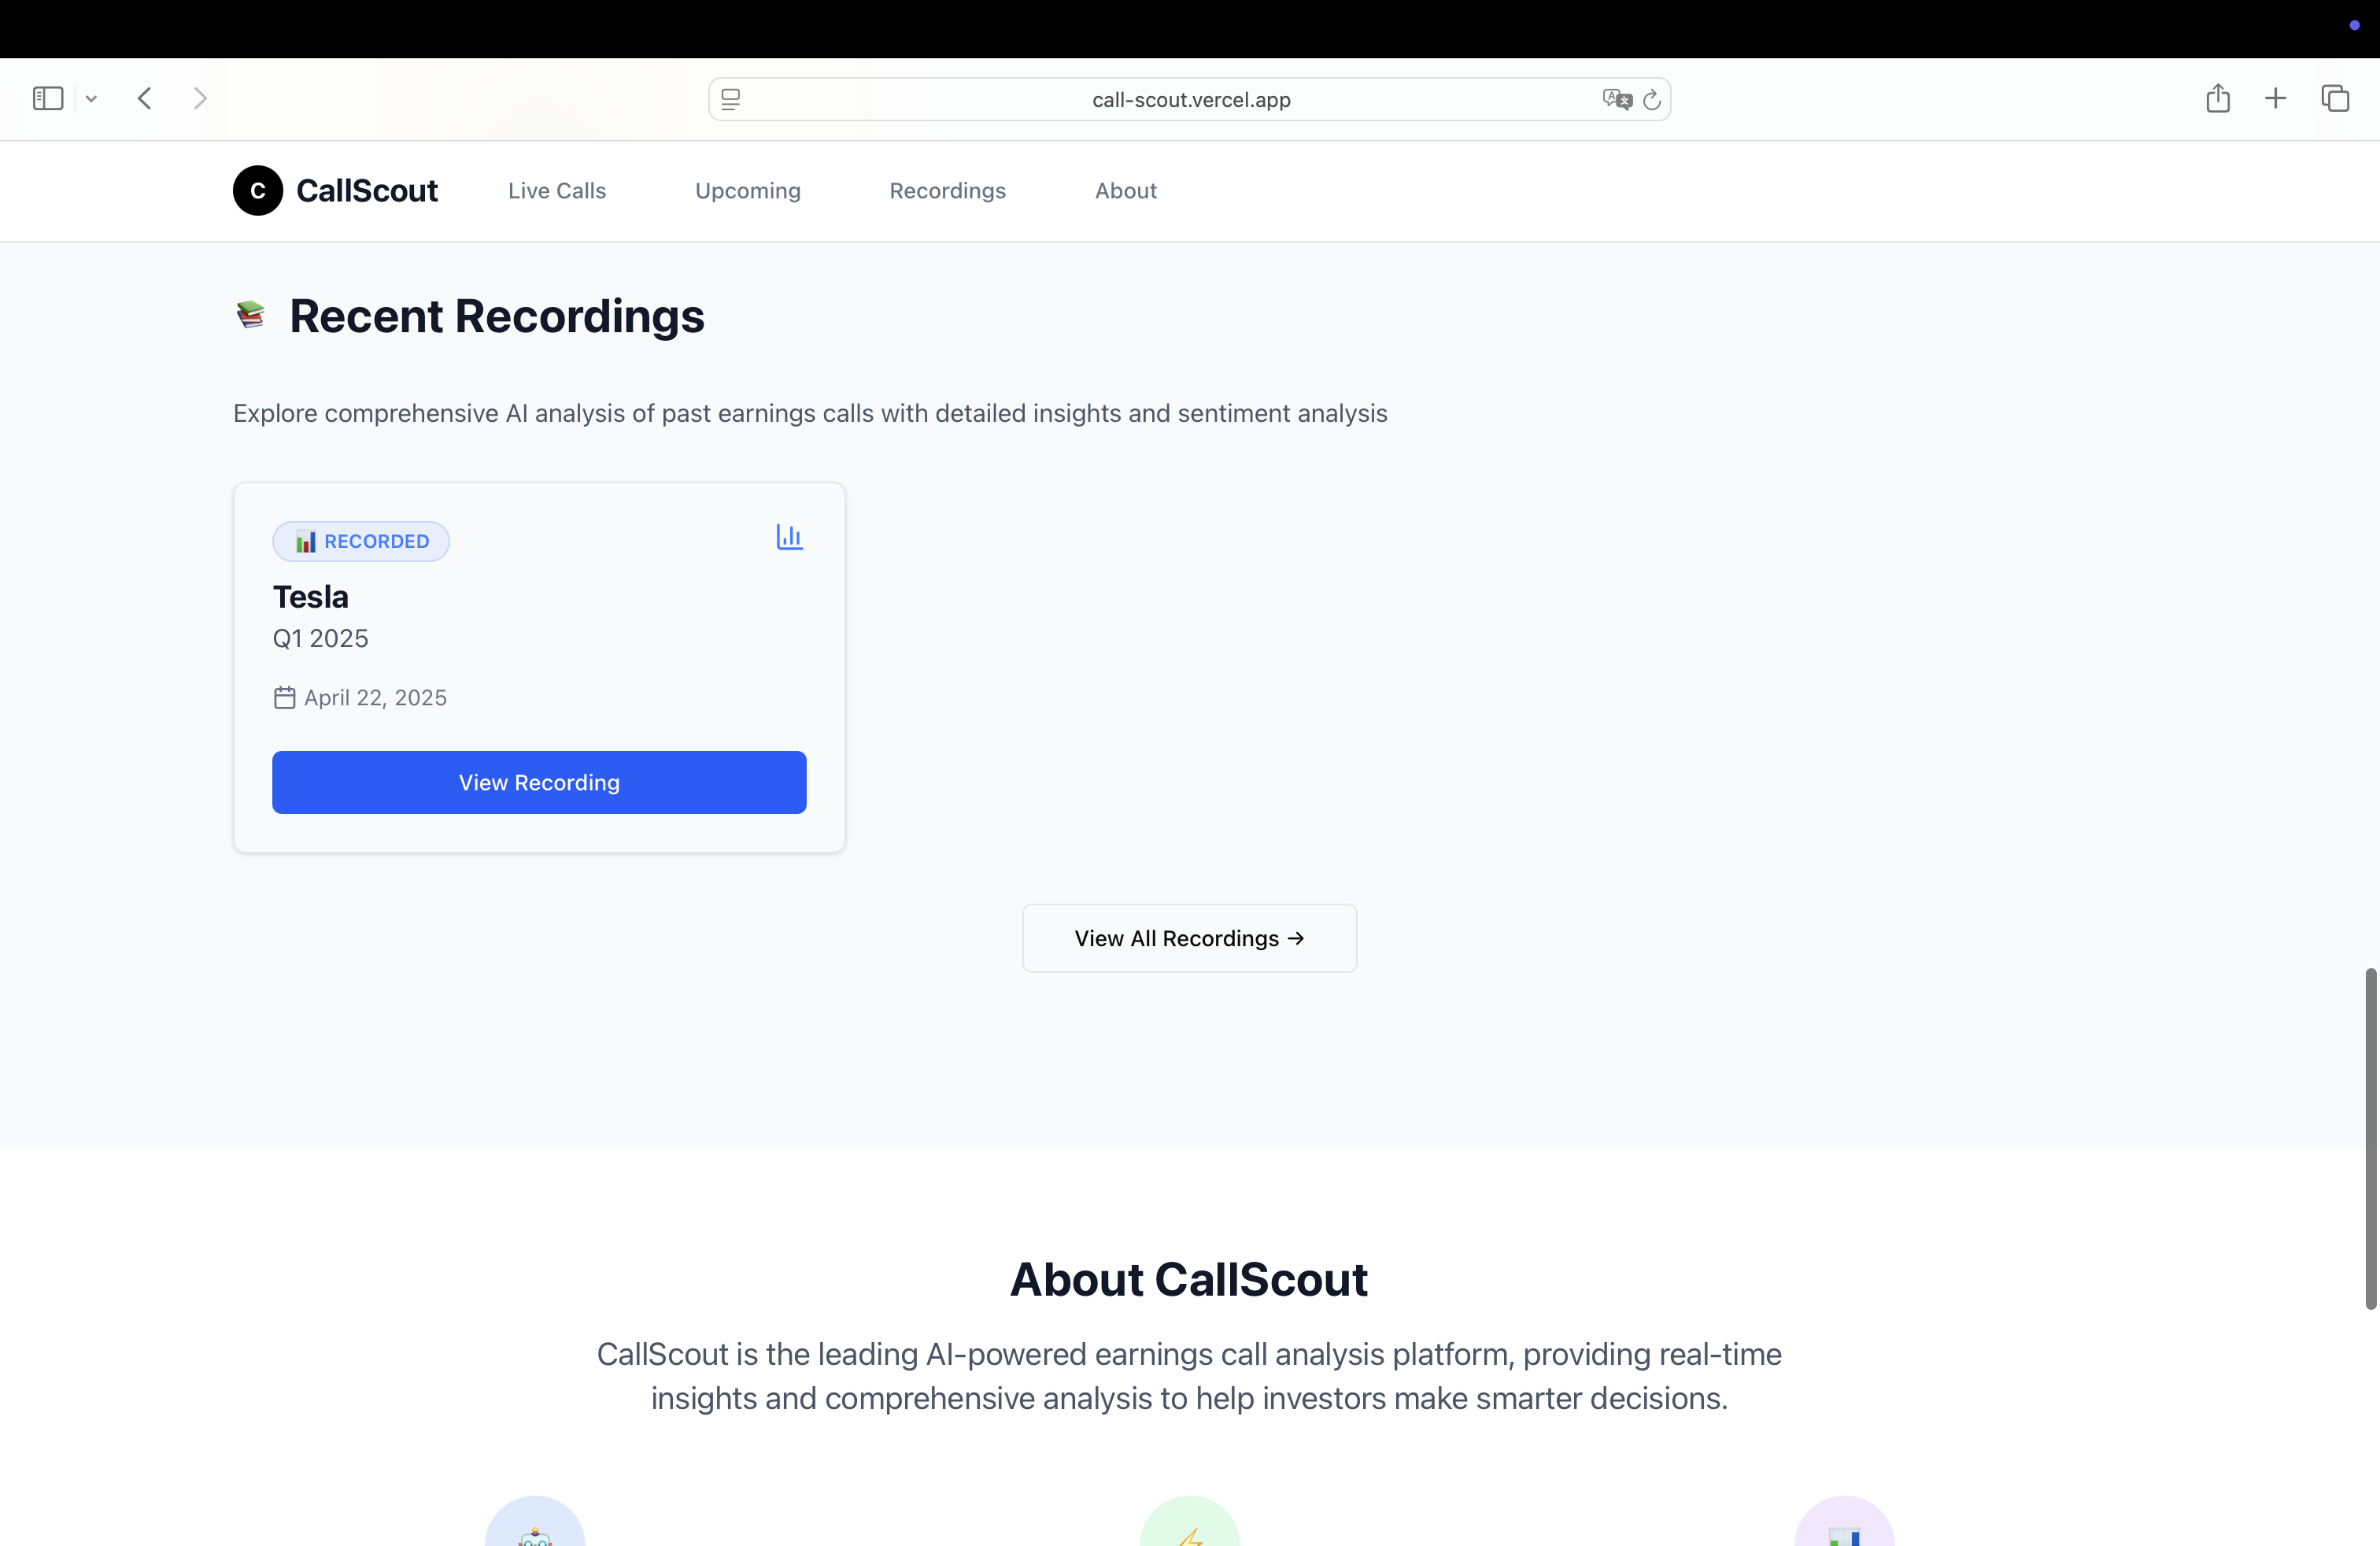This screenshot has height=1546, width=2380.
Task: Click the call-scout.vercel.app address field
Action: tap(1190, 99)
